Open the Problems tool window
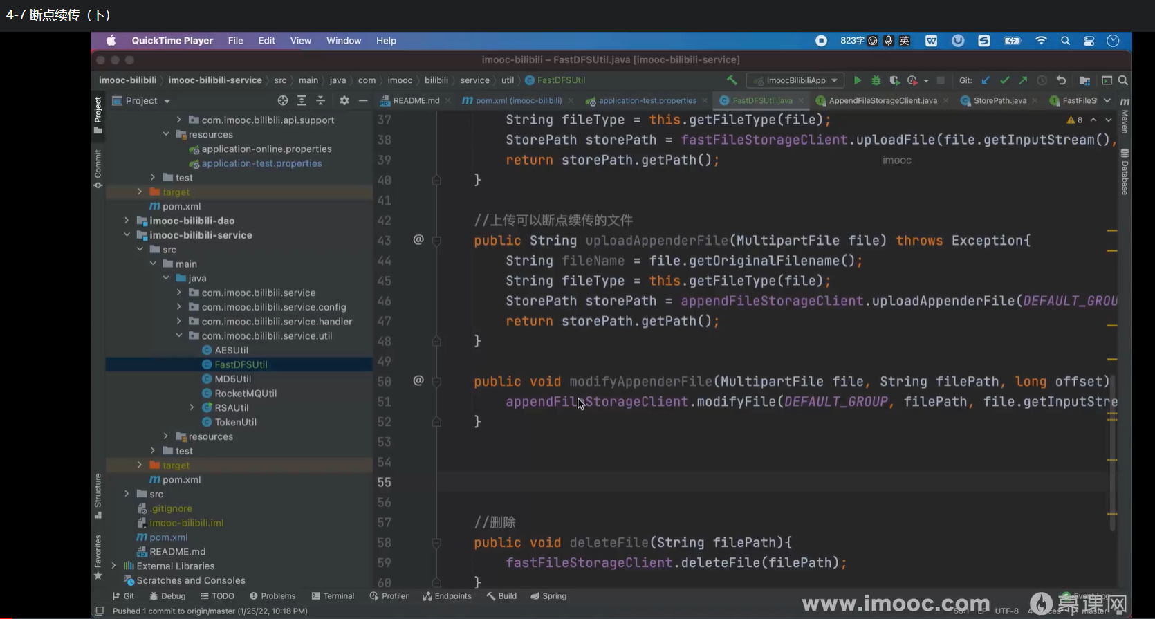Screen dimensions: 1155x619 [272, 595]
